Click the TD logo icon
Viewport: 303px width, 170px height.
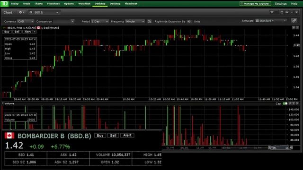(x=4, y=3)
